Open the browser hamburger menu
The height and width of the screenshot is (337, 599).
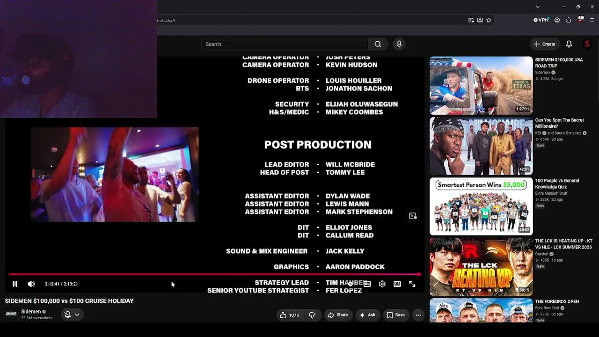(x=592, y=20)
